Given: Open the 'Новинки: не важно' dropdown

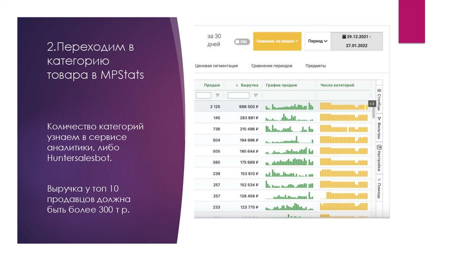Looking at the screenshot, I should (x=277, y=41).
